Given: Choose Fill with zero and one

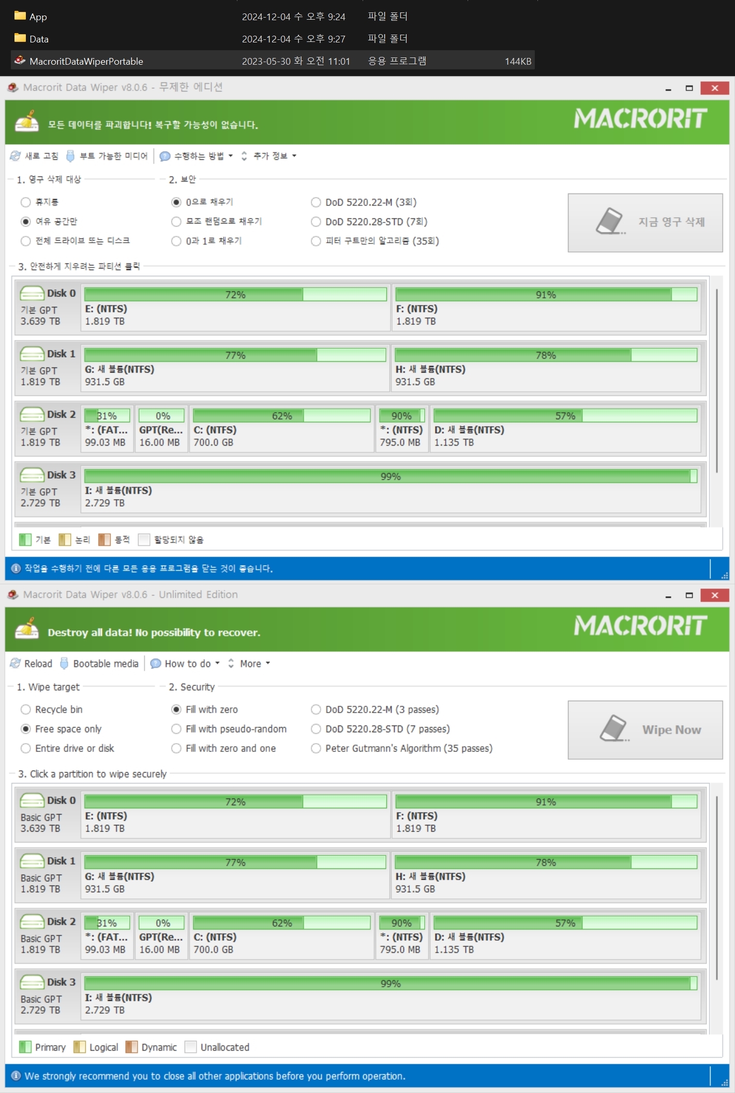Looking at the screenshot, I should [176, 748].
